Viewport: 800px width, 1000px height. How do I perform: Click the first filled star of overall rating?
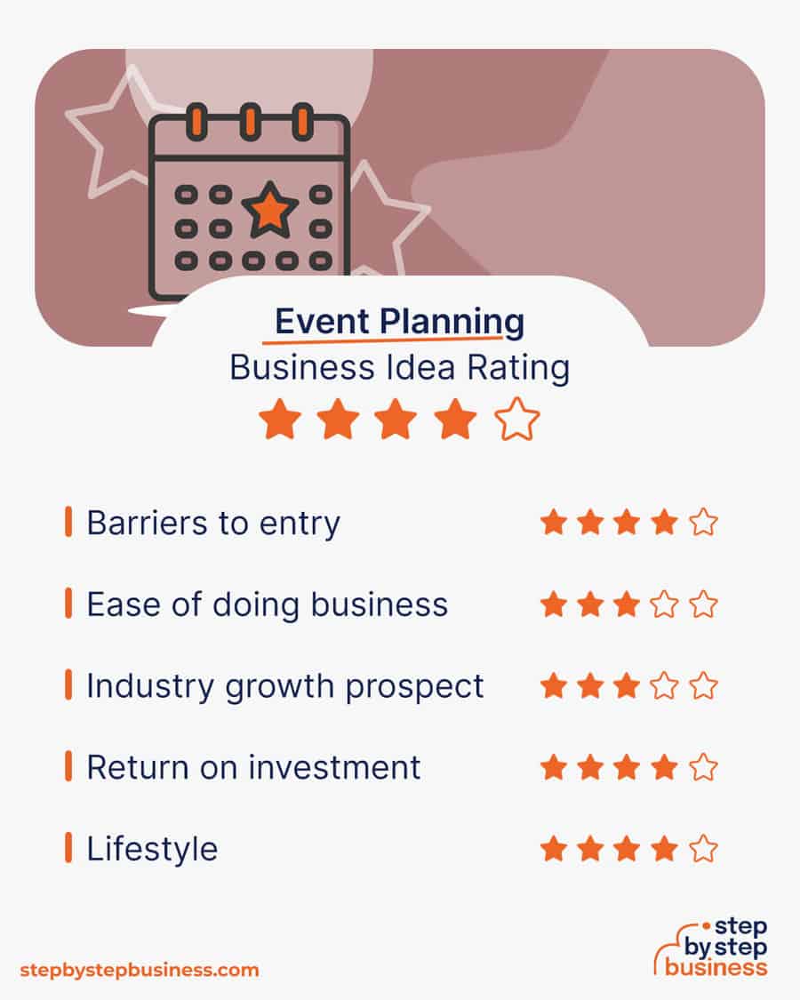pyautogui.click(x=280, y=419)
